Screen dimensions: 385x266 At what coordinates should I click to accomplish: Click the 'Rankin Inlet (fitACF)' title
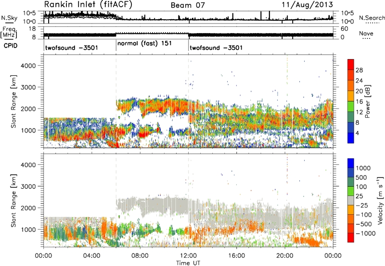(88, 5)
